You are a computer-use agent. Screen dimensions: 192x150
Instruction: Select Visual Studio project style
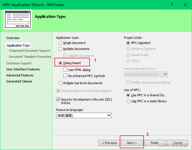click(x=128, y=55)
